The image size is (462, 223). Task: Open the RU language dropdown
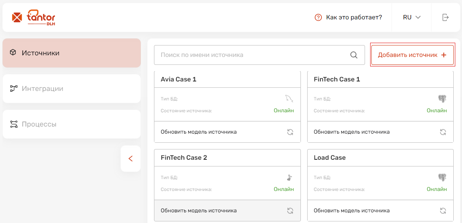click(x=411, y=17)
